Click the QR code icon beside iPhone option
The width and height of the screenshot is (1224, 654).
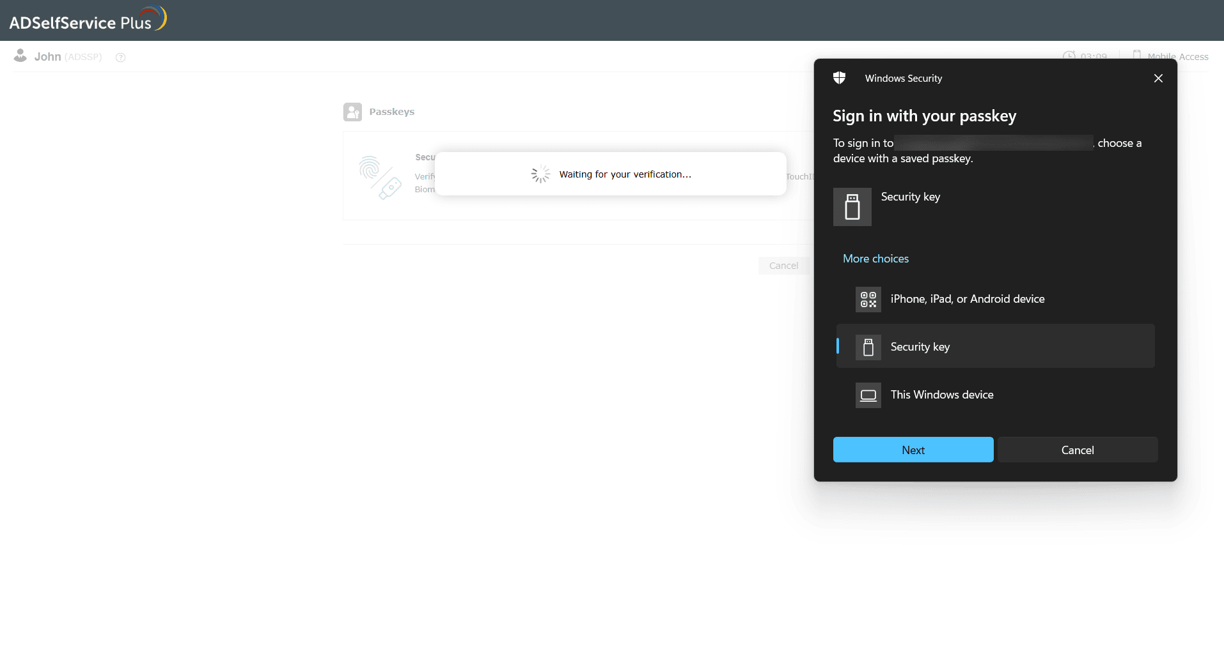(868, 299)
